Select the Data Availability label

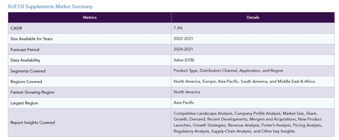point(25,60)
